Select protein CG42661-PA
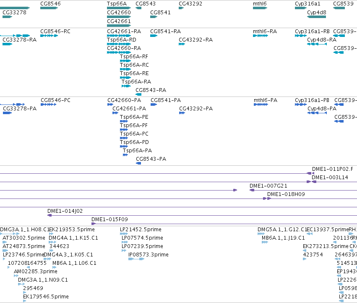The image size is (357, 303). [x=115, y=113]
